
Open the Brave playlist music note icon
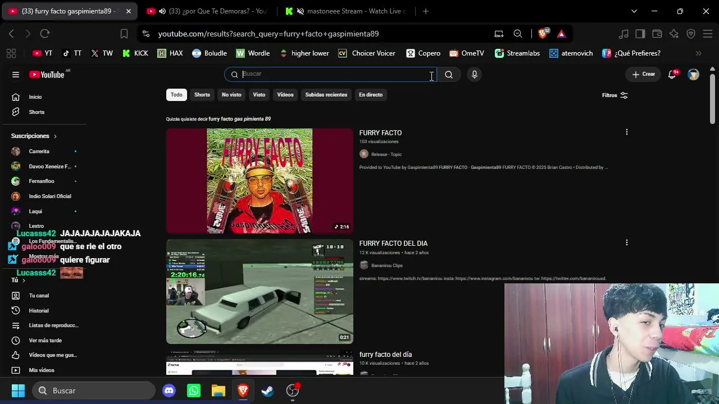(624, 34)
